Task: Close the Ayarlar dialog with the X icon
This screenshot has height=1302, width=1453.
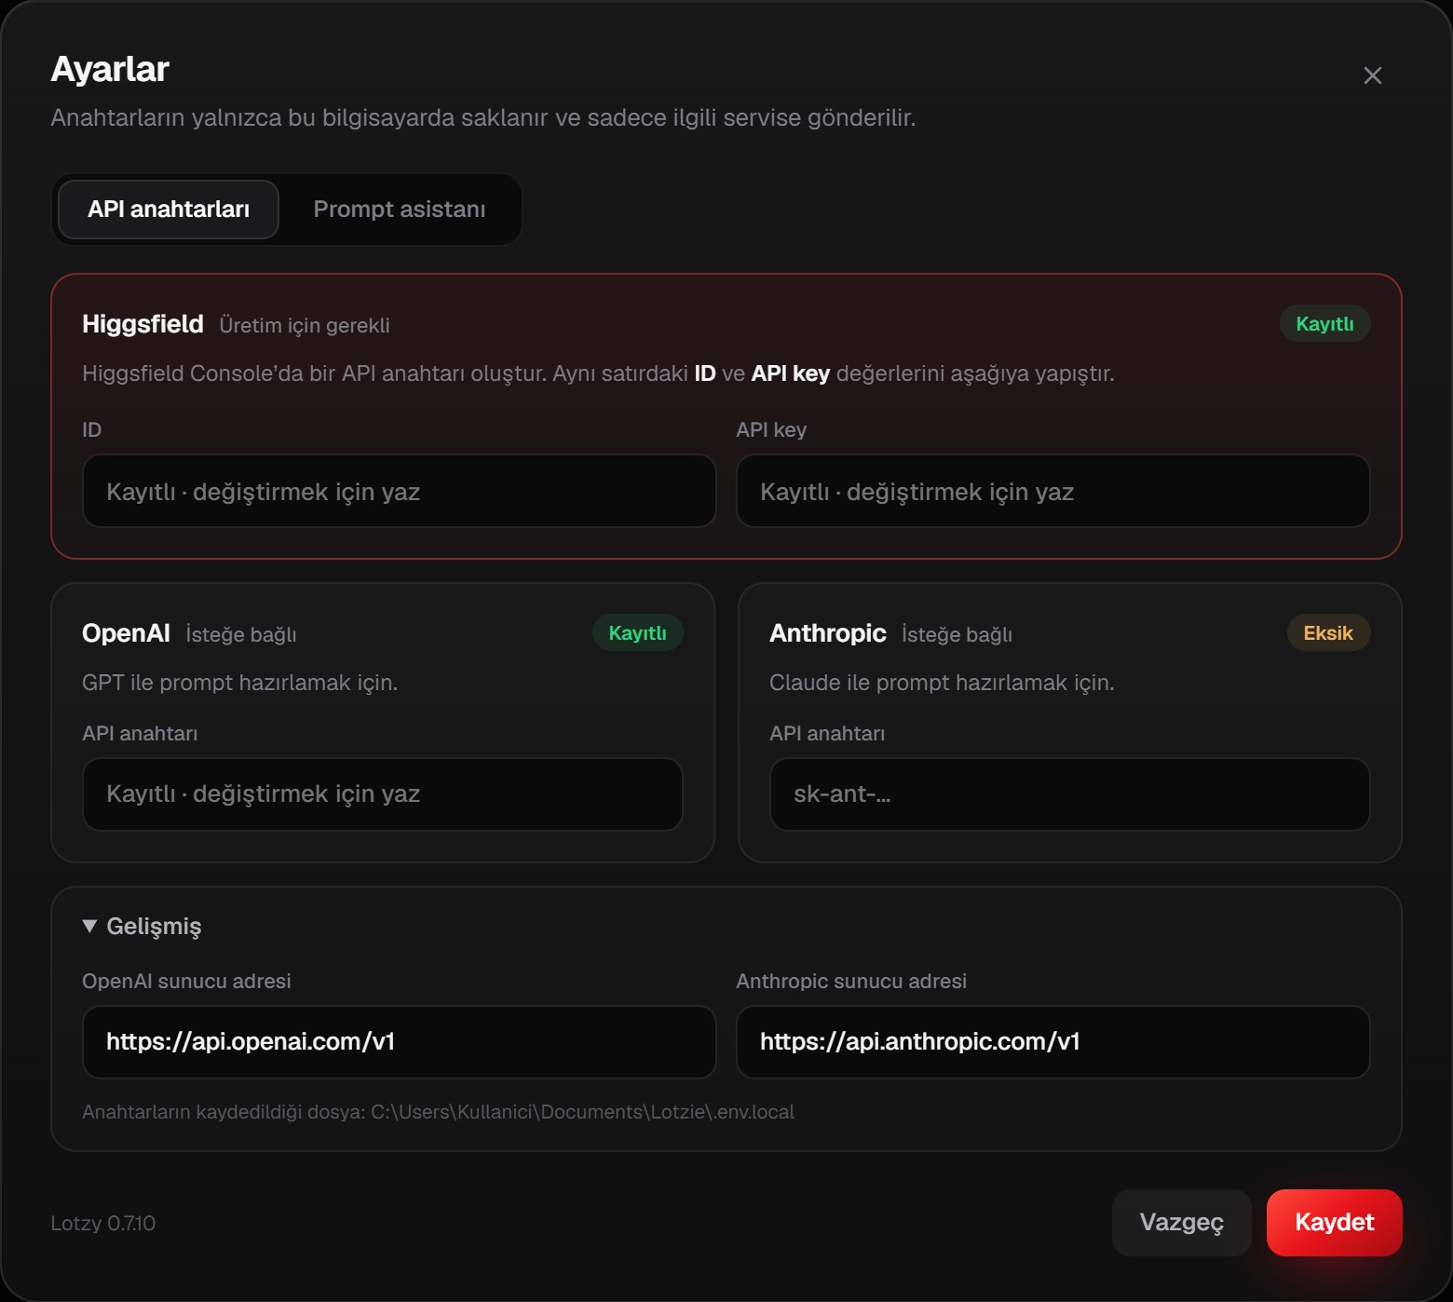Action: point(1372,75)
